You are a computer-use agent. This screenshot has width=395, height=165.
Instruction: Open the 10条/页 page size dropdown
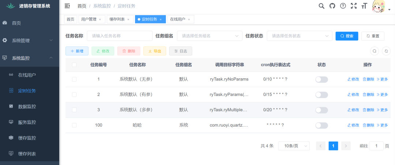[x=294, y=146]
